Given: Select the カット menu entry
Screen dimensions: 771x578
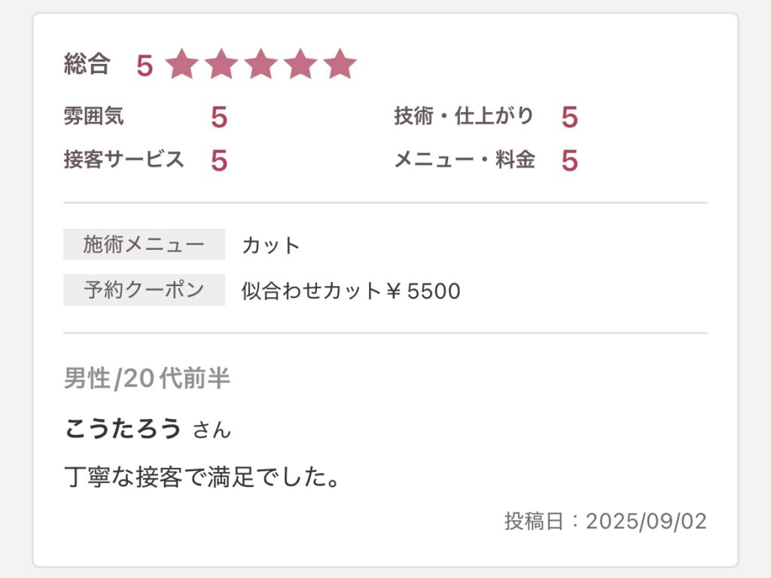Looking at the screenshot, I should pos(271,245).
